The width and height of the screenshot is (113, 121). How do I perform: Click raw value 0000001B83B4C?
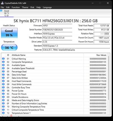click(x=98, y=75)
